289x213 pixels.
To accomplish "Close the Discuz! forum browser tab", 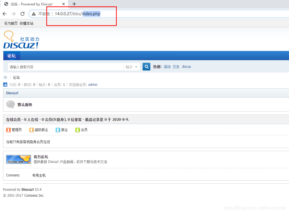I will point(64,4).
